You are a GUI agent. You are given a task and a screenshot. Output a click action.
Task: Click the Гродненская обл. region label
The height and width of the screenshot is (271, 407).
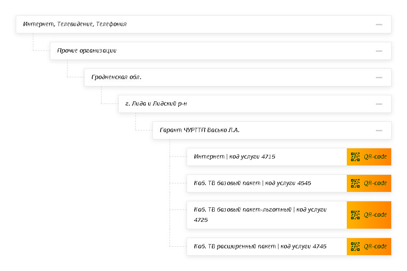[116, 77]
